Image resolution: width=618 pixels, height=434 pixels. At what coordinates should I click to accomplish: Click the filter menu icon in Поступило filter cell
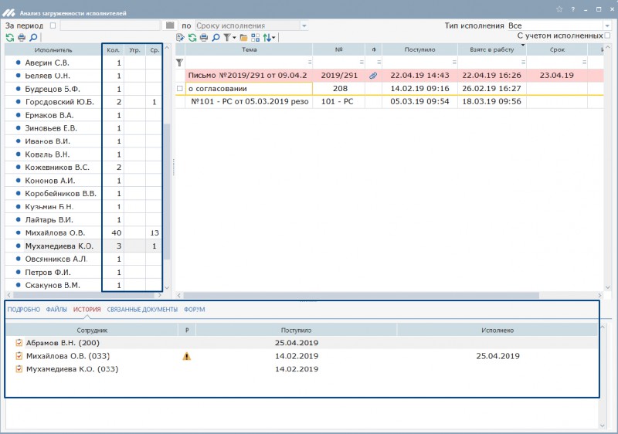point(454,63)
